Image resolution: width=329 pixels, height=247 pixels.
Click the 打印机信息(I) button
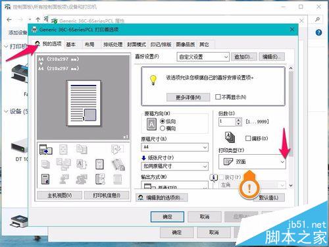click(107, 195)
